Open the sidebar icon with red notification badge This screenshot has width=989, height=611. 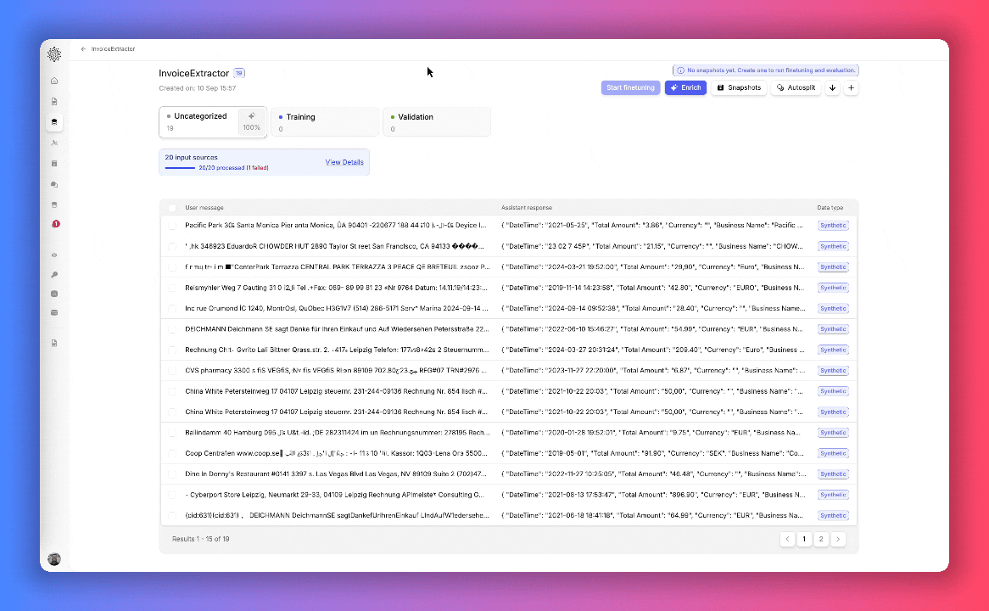[55, 224]
